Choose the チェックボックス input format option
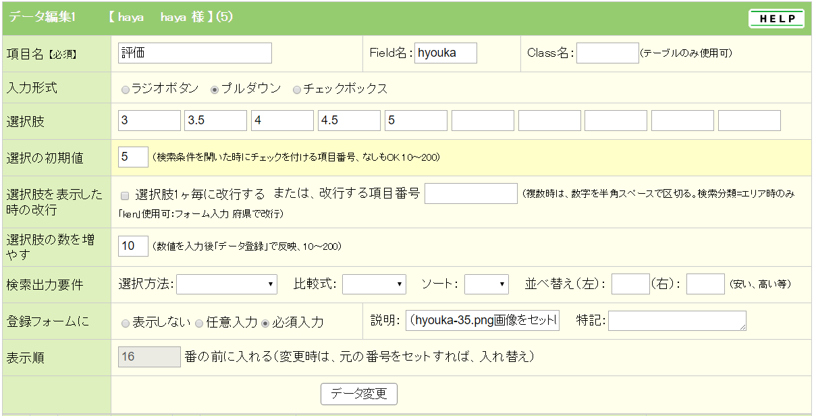The width and height of the screenshot is (814, 416). point(297,90)
